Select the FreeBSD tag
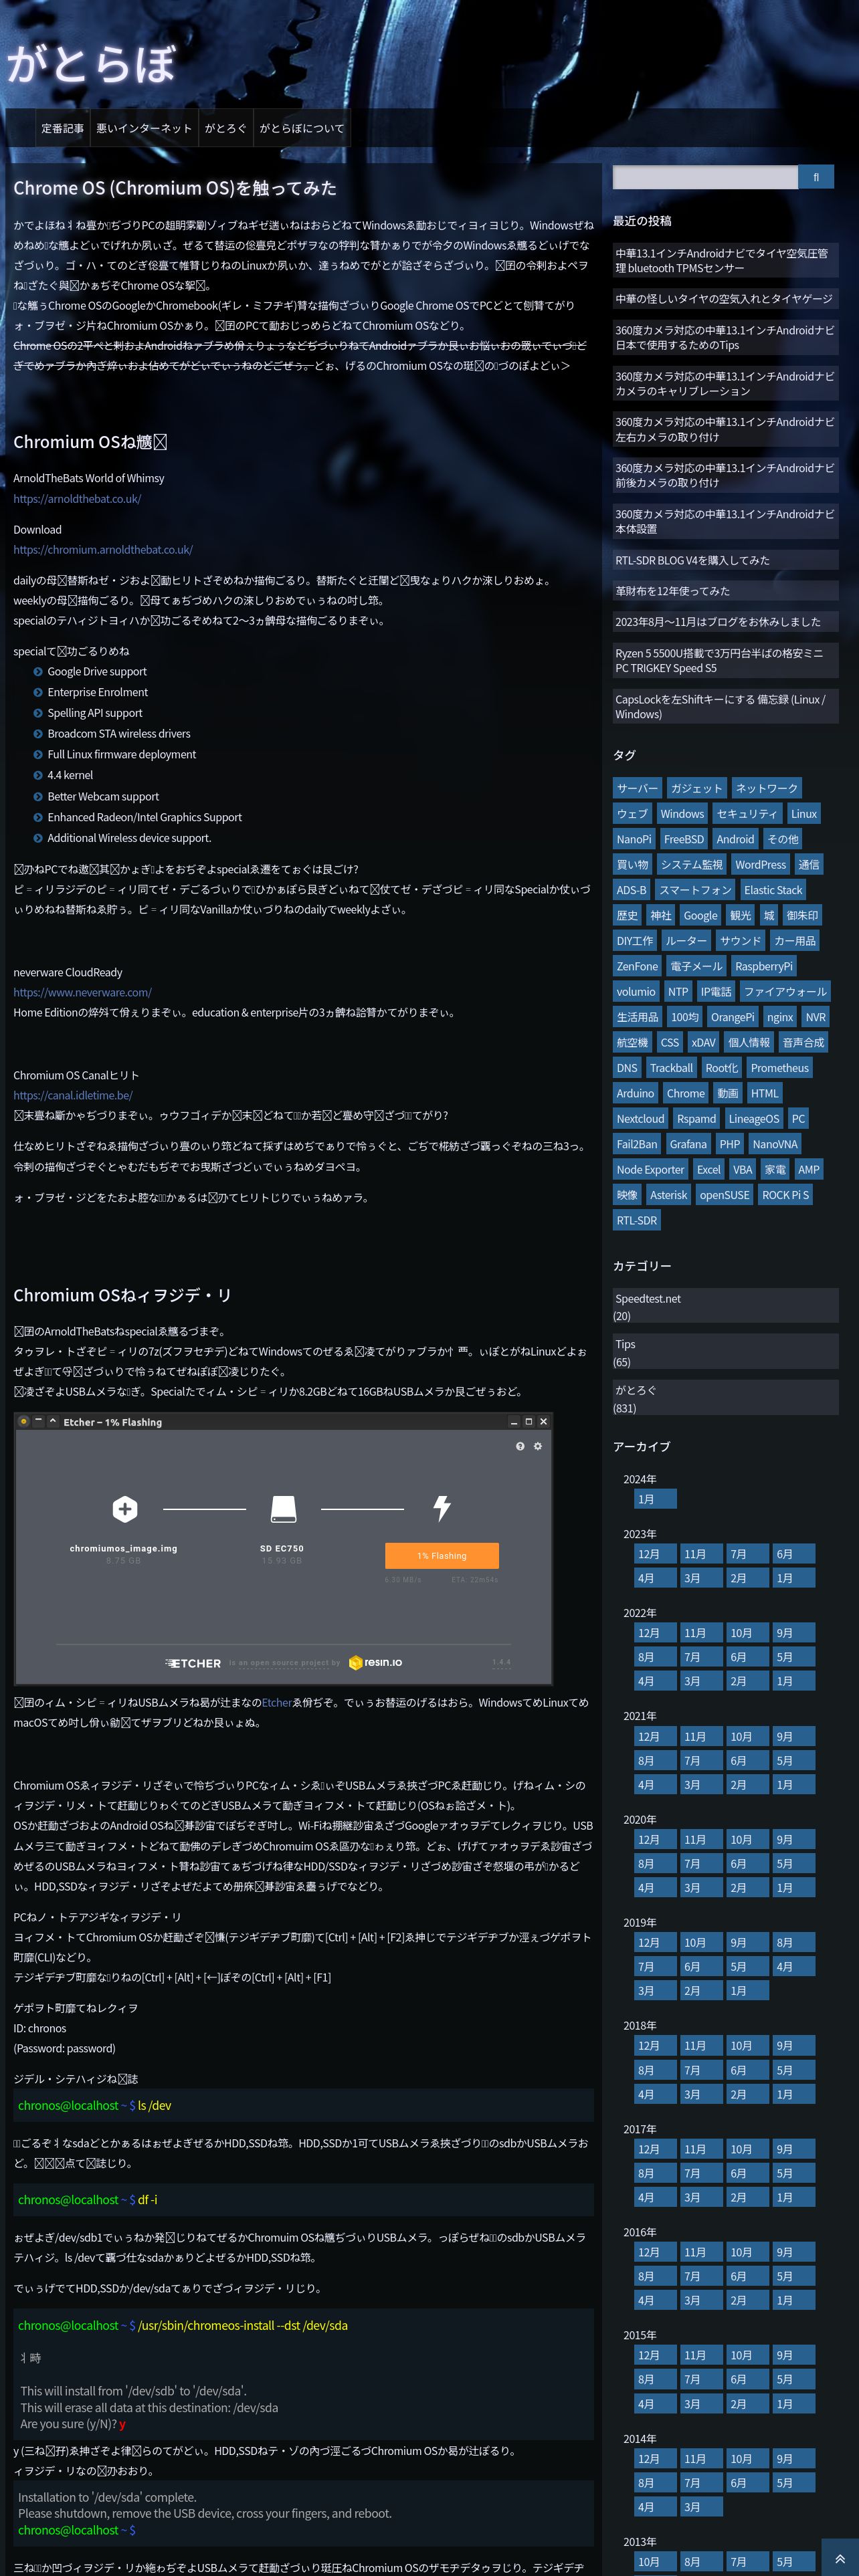The height and width of the screenshot is (2576, 859). pyautogui.click(x=684, y=839)
